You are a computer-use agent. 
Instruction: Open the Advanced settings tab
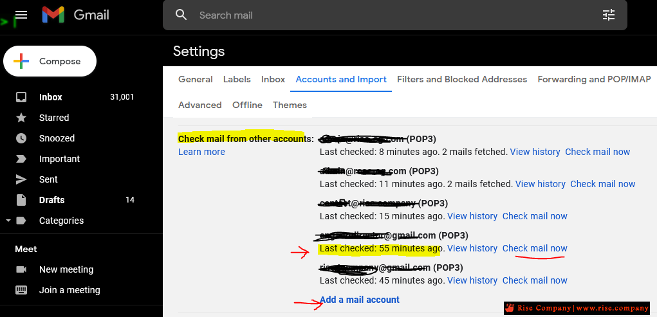[200, 105]
